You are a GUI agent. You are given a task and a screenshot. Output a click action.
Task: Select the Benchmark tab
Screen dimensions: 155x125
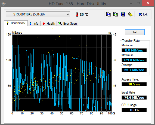pos(16,23)
